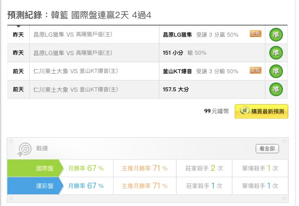Open first 仁川東土大象 VS 釜山KT爆音 matchup
Image resolution: width=299 pixels, height=206 pixels.
75,71
